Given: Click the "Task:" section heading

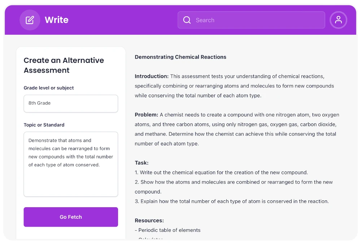Looking at the screenshot, I should [x=142, y=163].
